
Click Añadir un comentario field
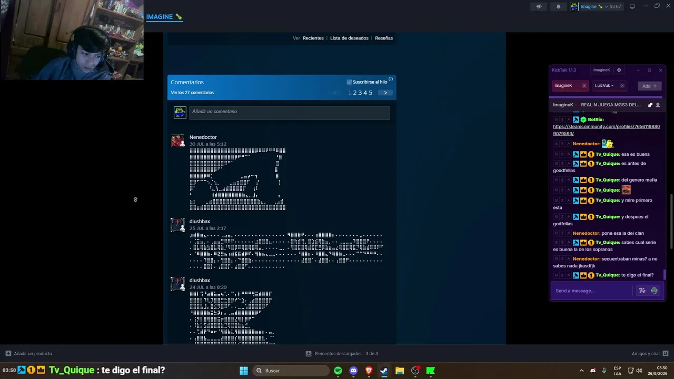[289, 113]
